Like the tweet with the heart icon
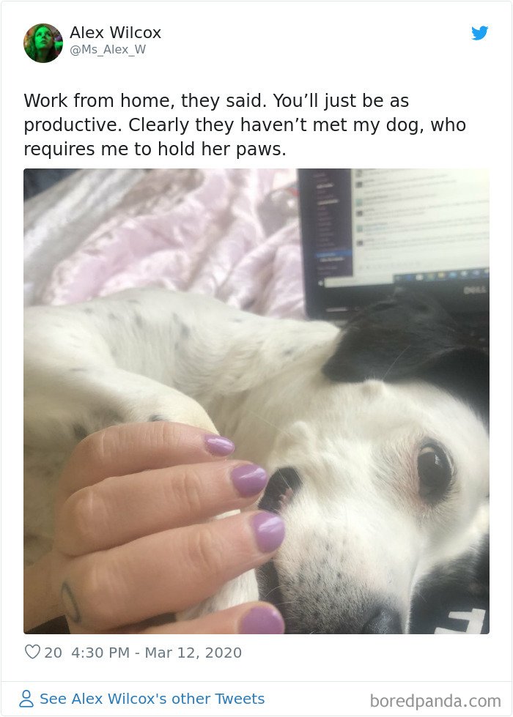513x717 pixels. pos(32,652)
